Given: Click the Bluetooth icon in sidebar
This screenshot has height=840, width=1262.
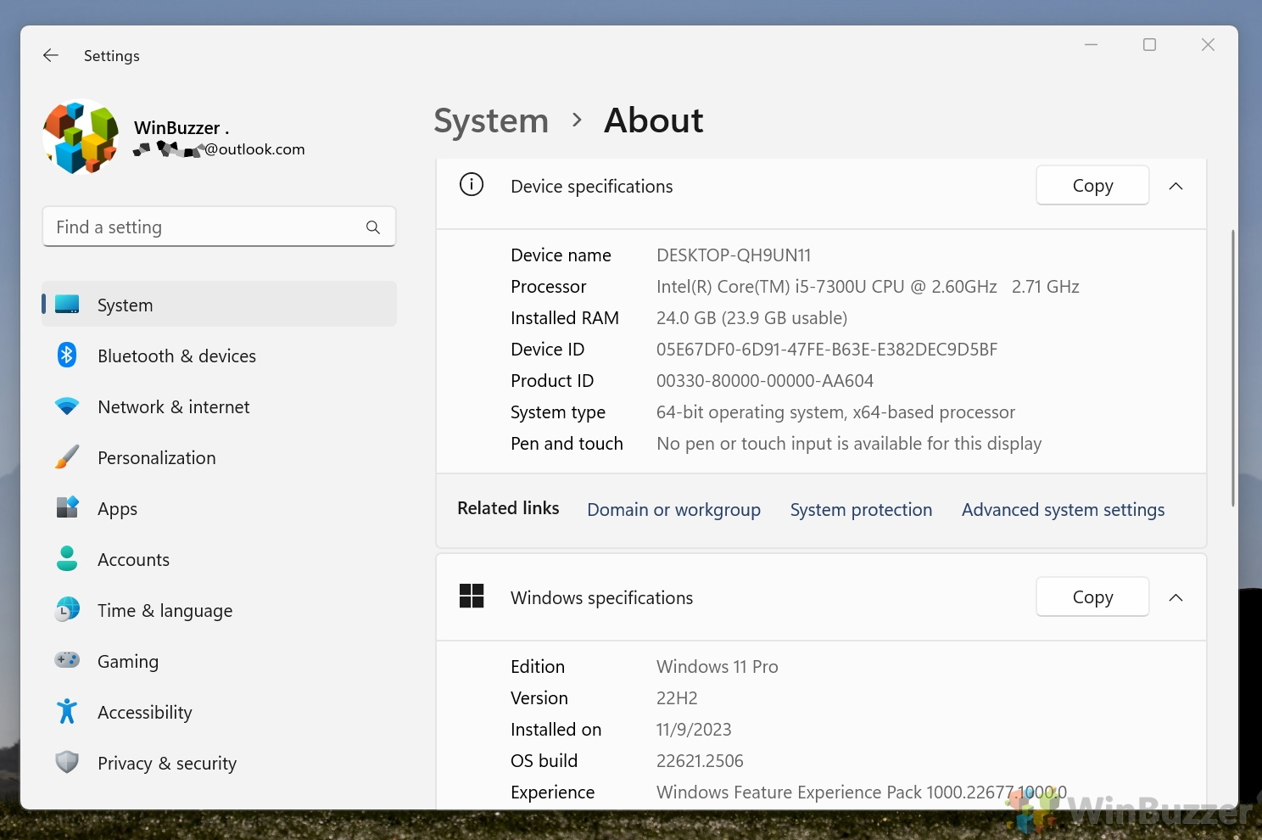Looking at the screenshot, I should pyautogui.click(x=67, y=355).
